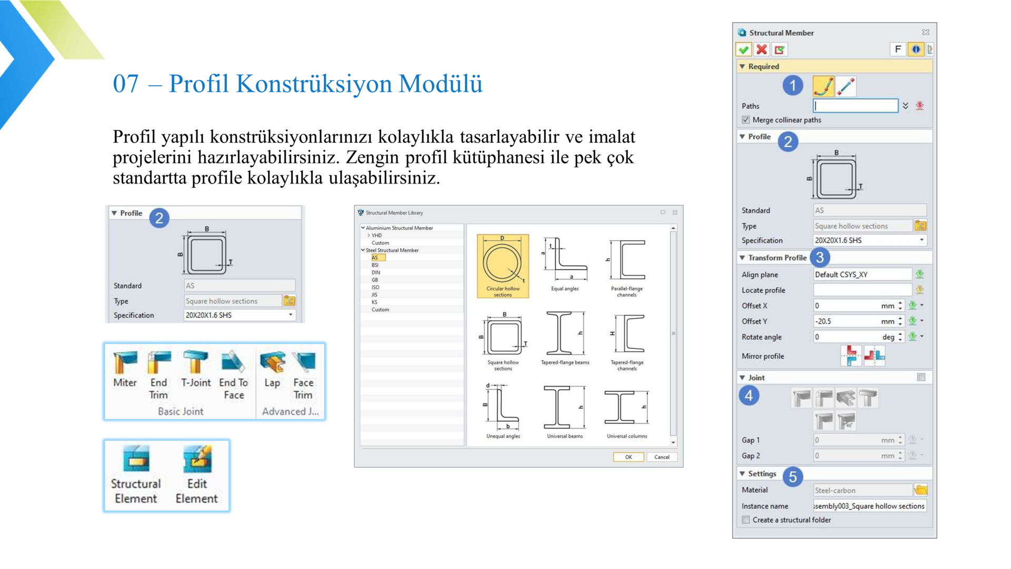Click the Paths input field
The width and height of the screenshot is (1011, 569).
point(855,106)
